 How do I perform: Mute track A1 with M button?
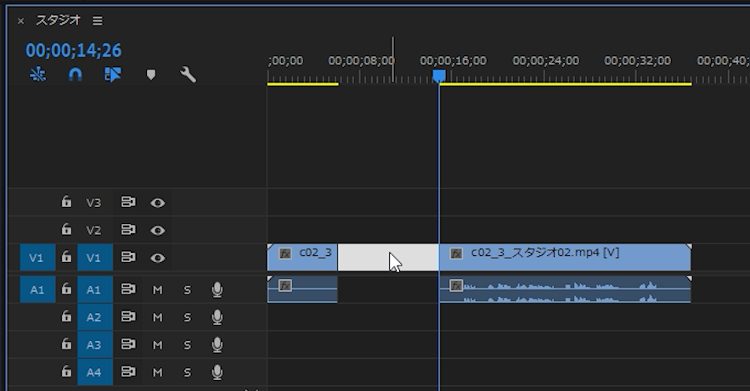(x=157, y=290)
